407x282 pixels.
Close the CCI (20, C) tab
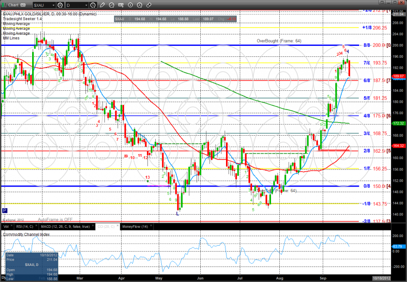(x=119, y=226)
